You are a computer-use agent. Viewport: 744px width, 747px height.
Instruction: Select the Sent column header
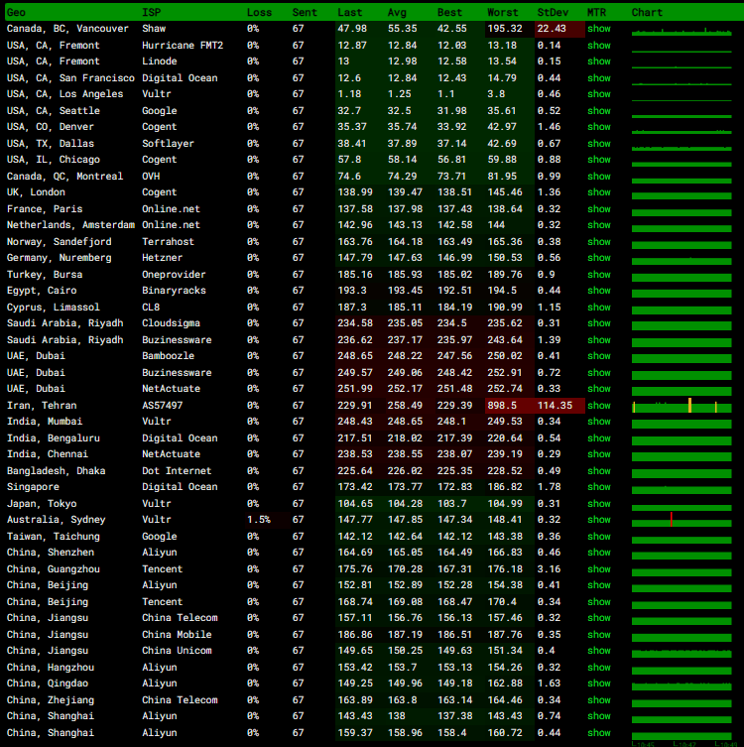(305, 12)
